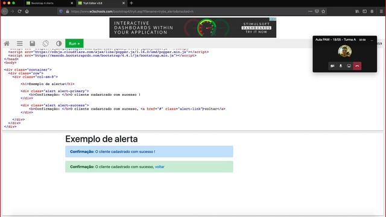Change editor orientation with the rotate icon
Screen dimensions: 386x217
pyautogui.click(x=46, y=43)
